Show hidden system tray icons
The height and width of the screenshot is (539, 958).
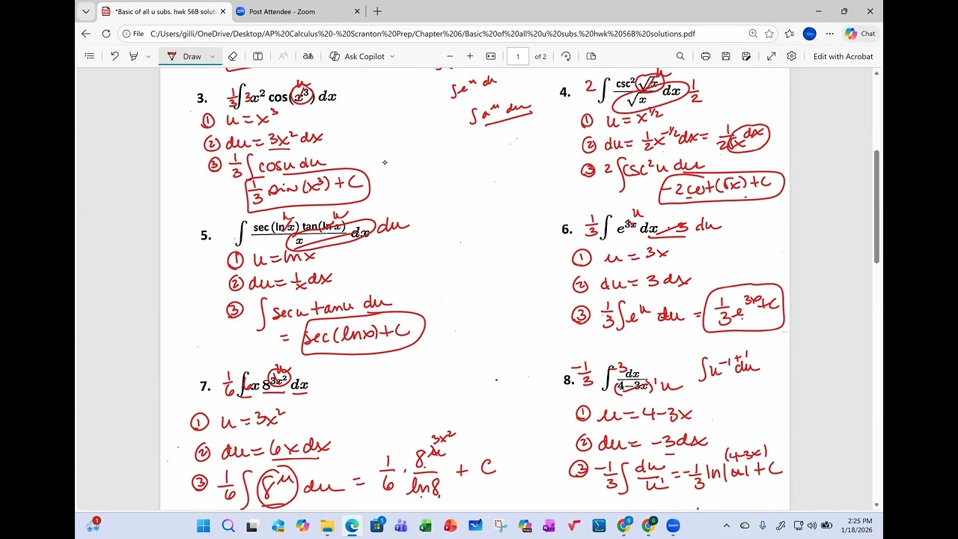[x=726, y=526]
